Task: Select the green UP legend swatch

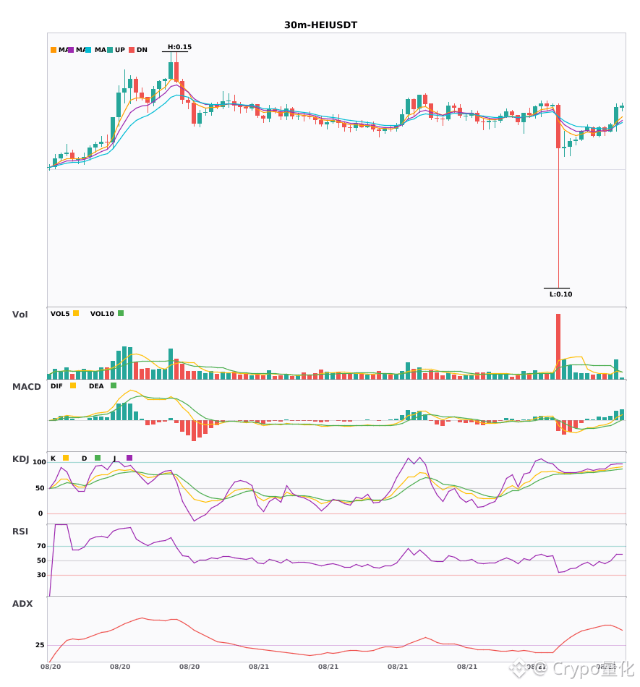Action: point(110,50)
